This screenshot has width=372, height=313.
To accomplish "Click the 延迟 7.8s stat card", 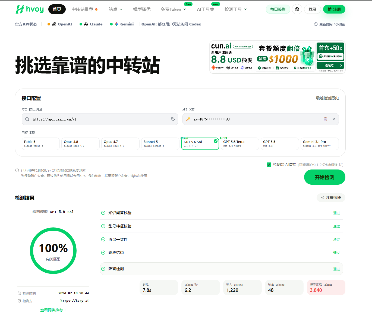I will click(159, 288).
